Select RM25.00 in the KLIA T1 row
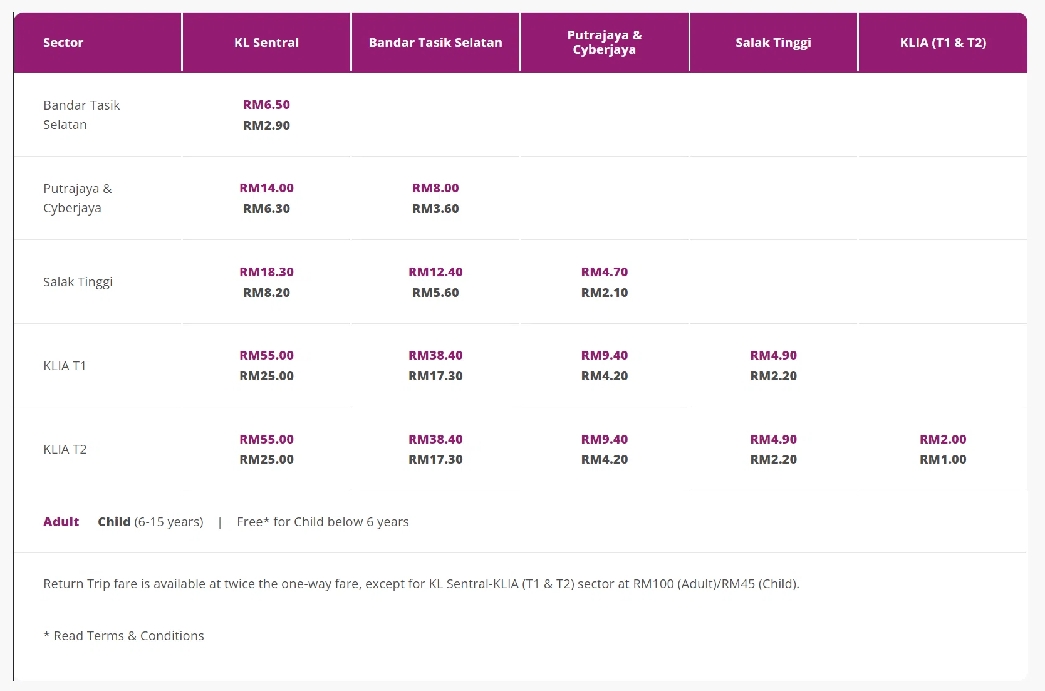This screenshot has width=1045, height=691. pos(266,376)
